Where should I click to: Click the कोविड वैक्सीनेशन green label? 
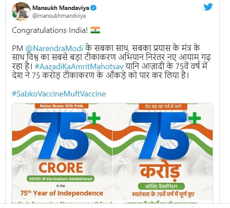point(161,186)
